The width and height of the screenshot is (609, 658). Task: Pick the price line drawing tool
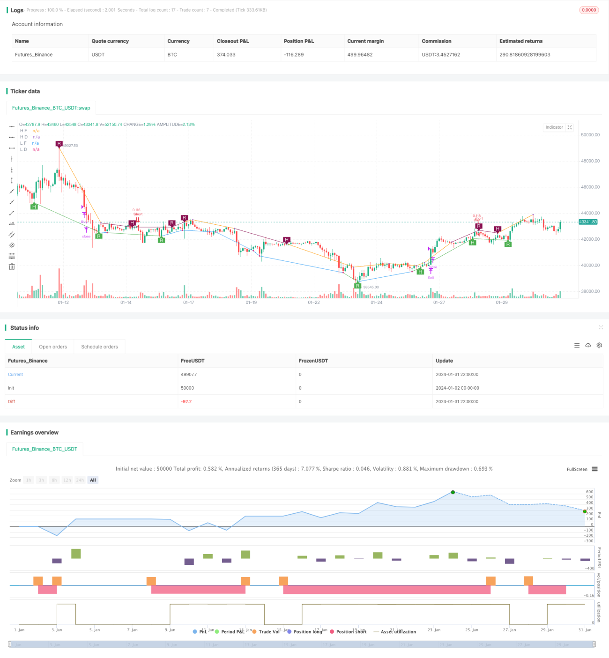12,223
